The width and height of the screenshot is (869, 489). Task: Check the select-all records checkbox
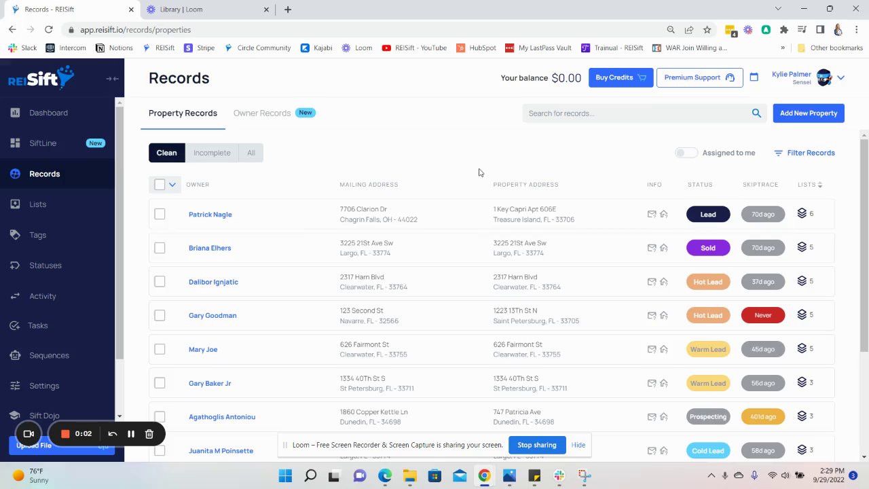pyautogui.click(x=160, y=185)
